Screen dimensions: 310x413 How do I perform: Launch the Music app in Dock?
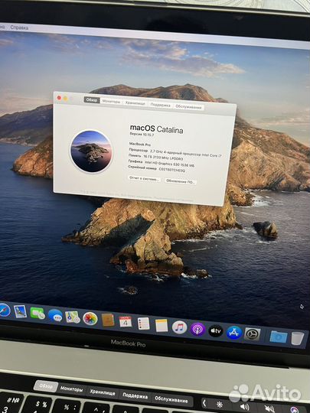point(180,327)
